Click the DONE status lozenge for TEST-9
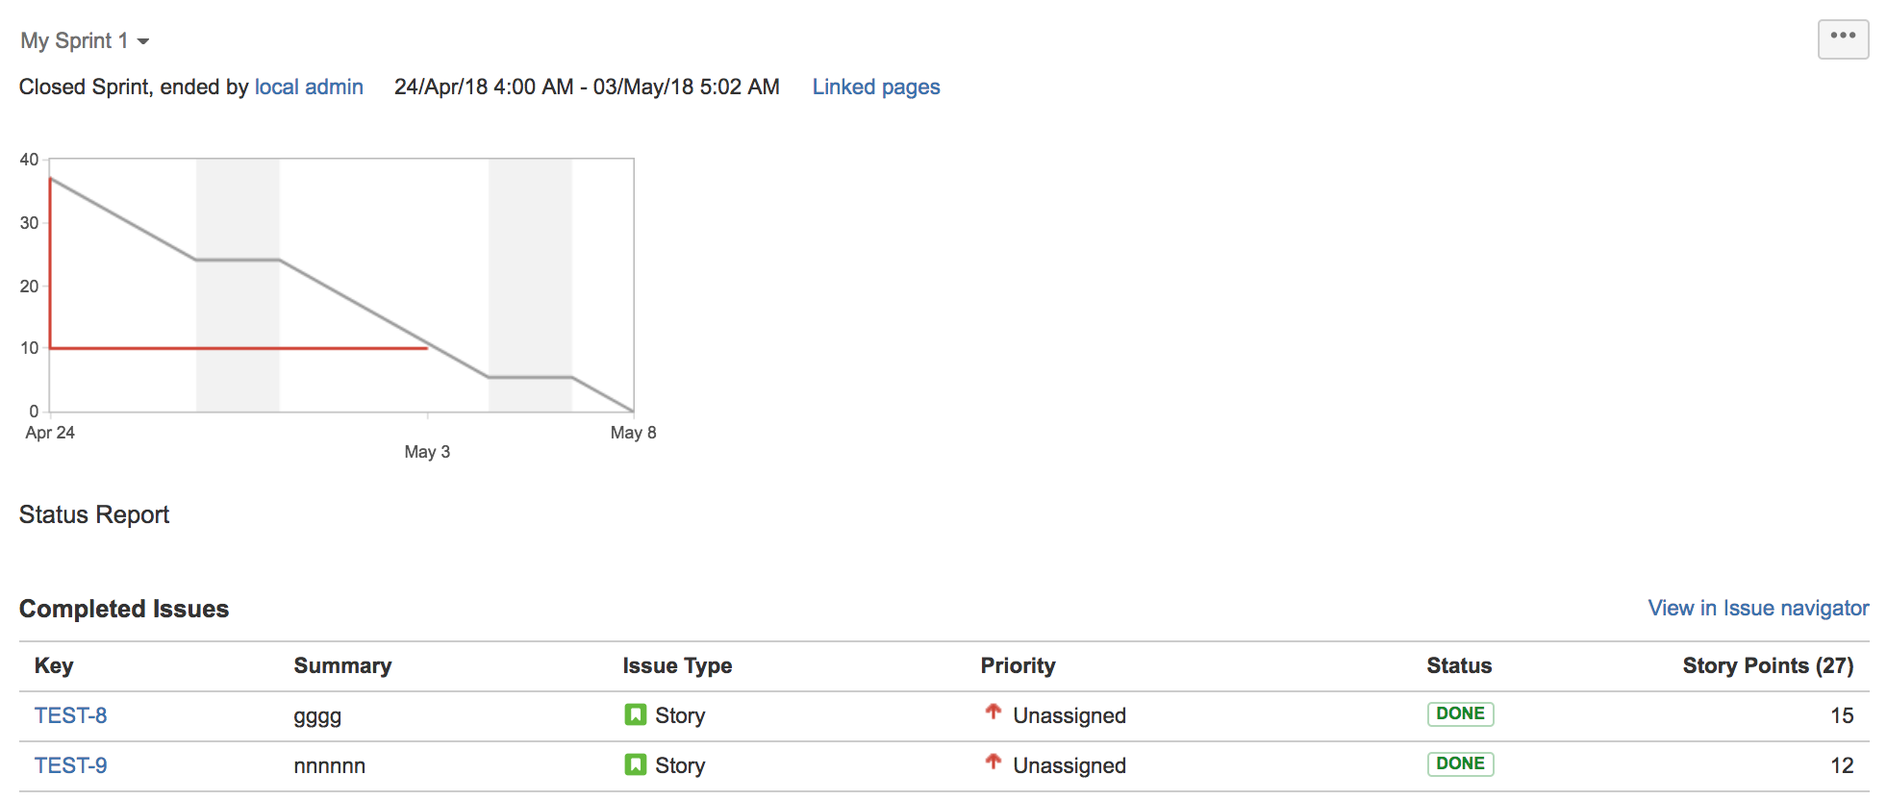 1459,763
